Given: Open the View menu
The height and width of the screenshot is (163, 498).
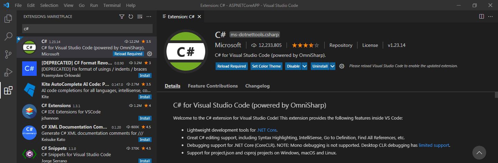Looking at the screenshot, I should [69, 6].
